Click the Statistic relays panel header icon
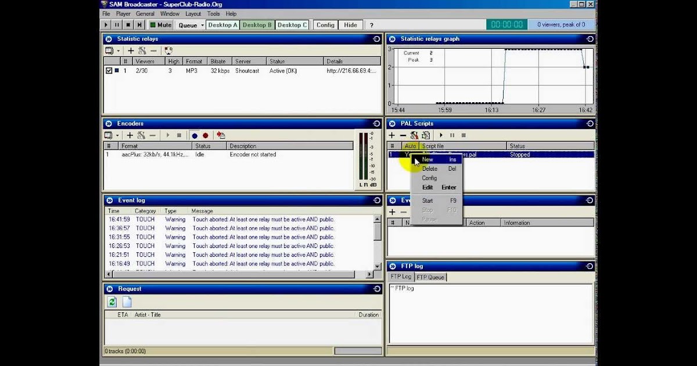 109,39
